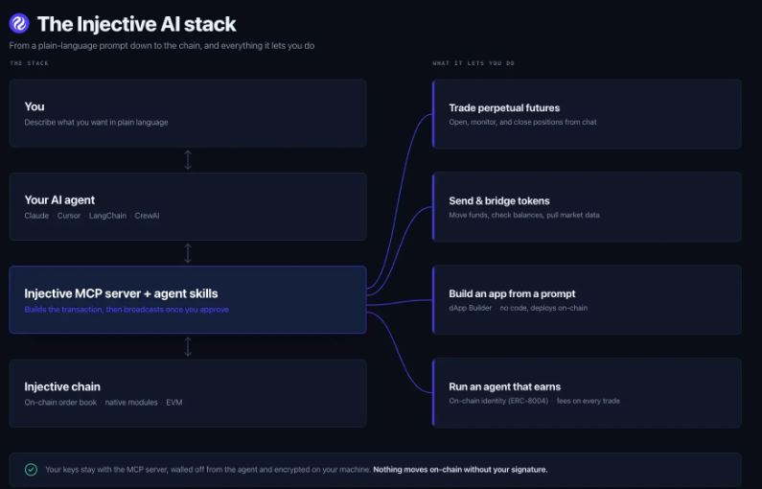Open Injective MCP server + agent skills card

pyautogui.click(x=188, y=300)
